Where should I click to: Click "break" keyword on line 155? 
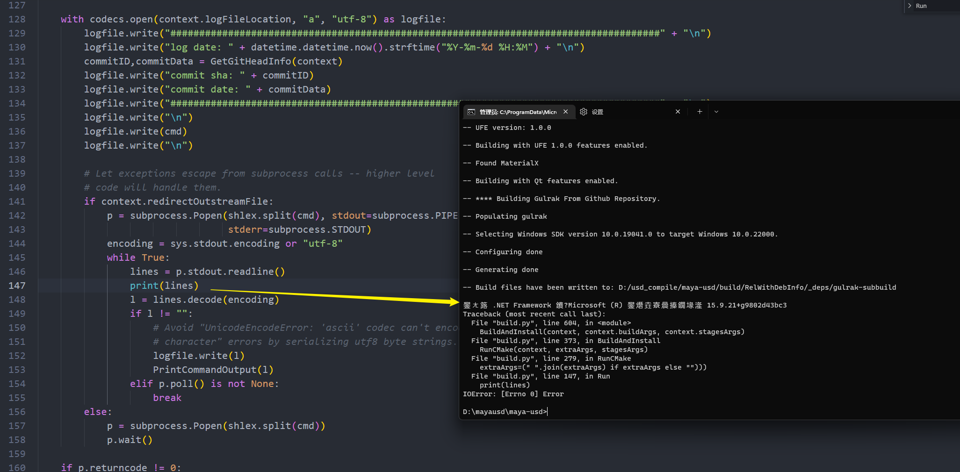tap(167, 398)
